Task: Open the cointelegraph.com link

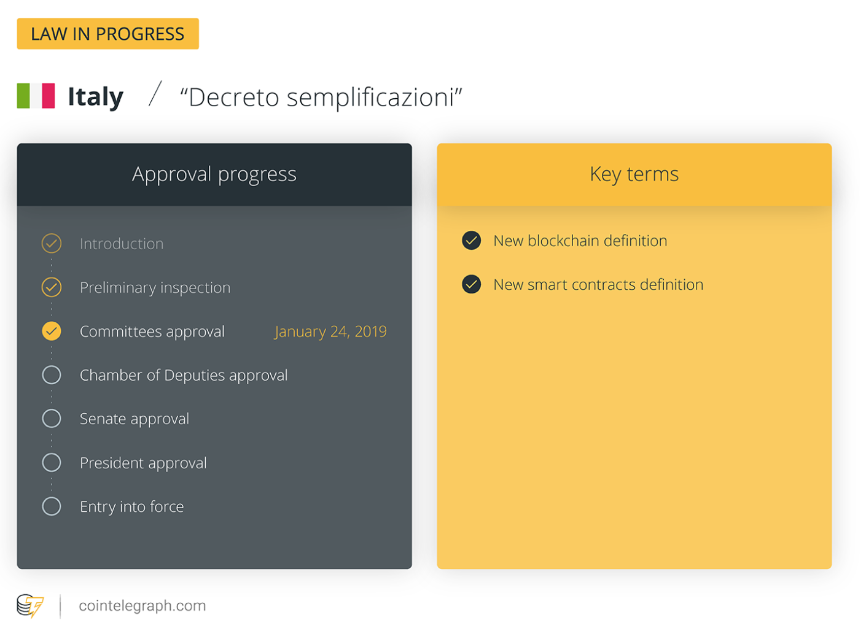Action: 142,606
